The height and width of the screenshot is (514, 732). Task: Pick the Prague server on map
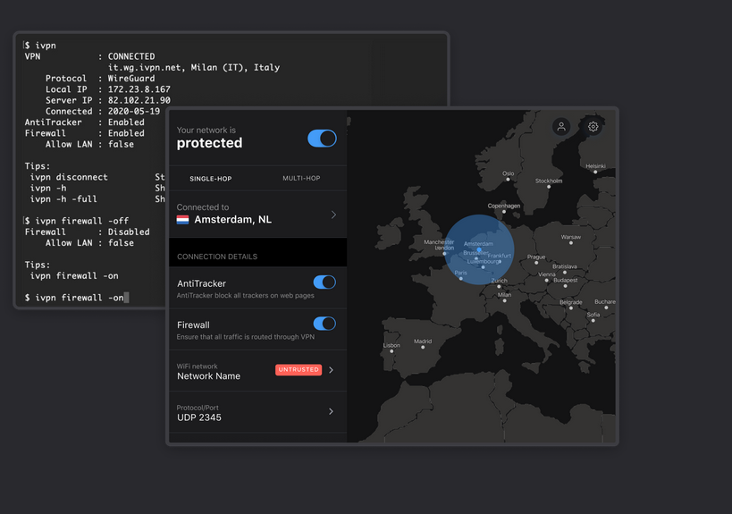pos(536,263)
